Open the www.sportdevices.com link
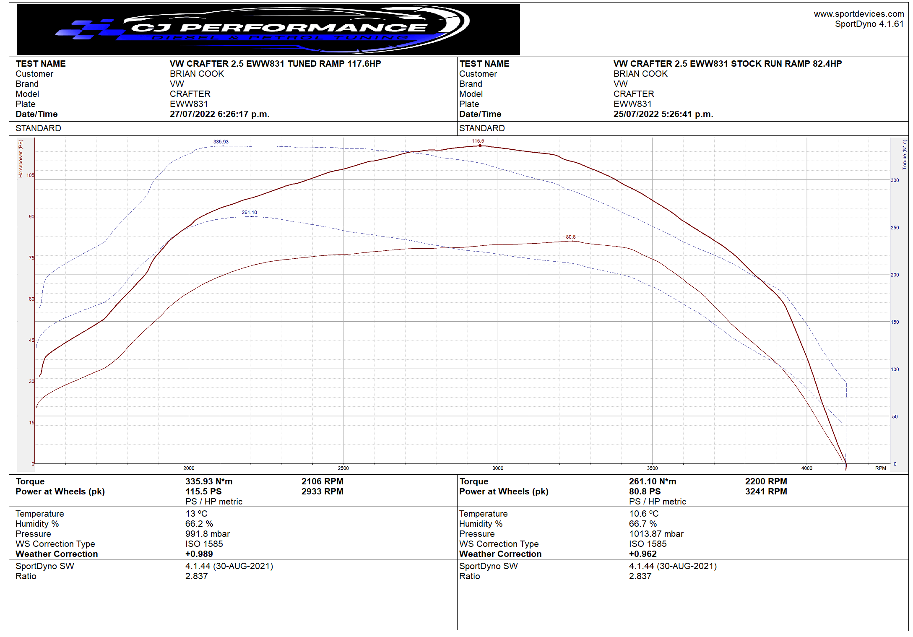 [858, 14]
